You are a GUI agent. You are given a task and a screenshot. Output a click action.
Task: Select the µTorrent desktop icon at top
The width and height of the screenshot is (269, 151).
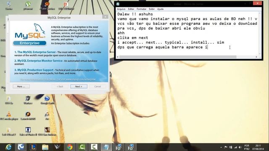[28, 5]
